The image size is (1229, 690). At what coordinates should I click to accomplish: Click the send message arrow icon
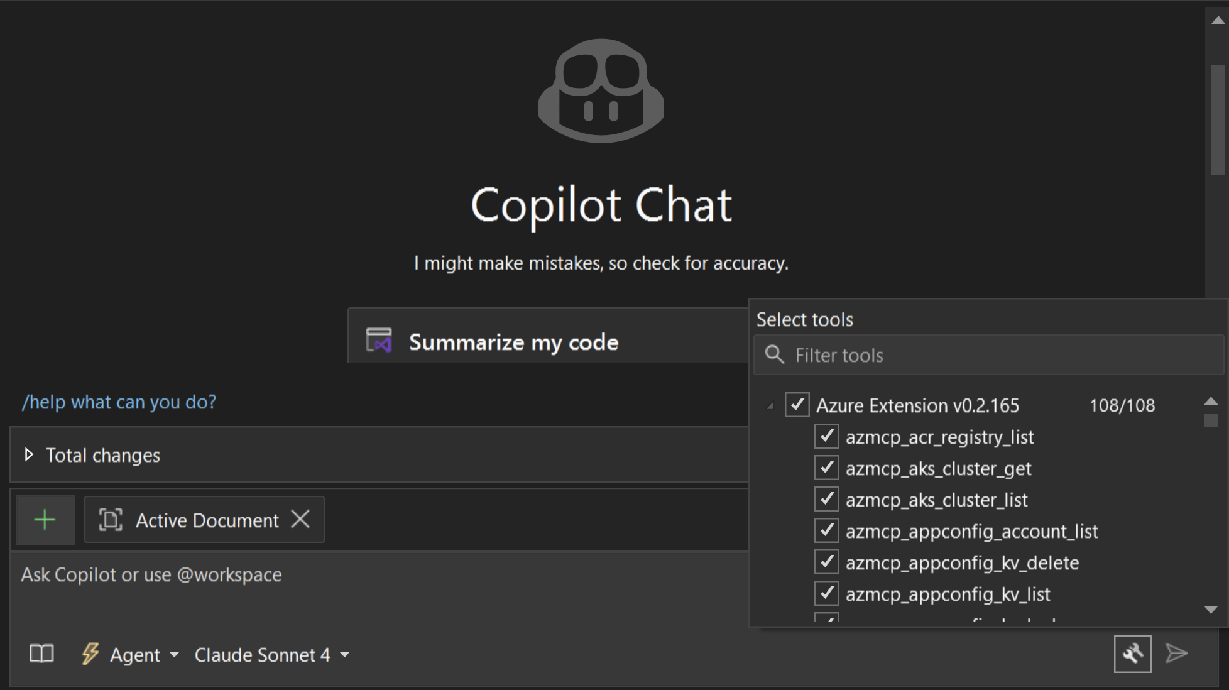point(1176,654)
